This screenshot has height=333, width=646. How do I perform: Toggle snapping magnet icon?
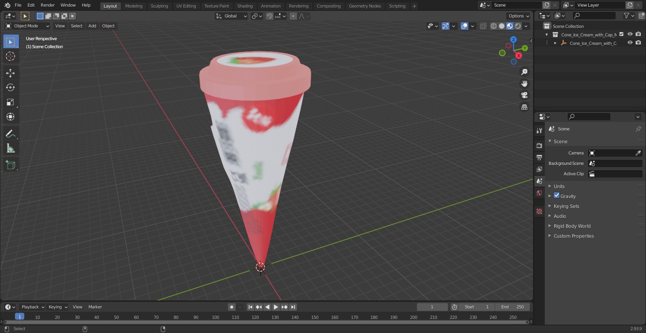269,16
